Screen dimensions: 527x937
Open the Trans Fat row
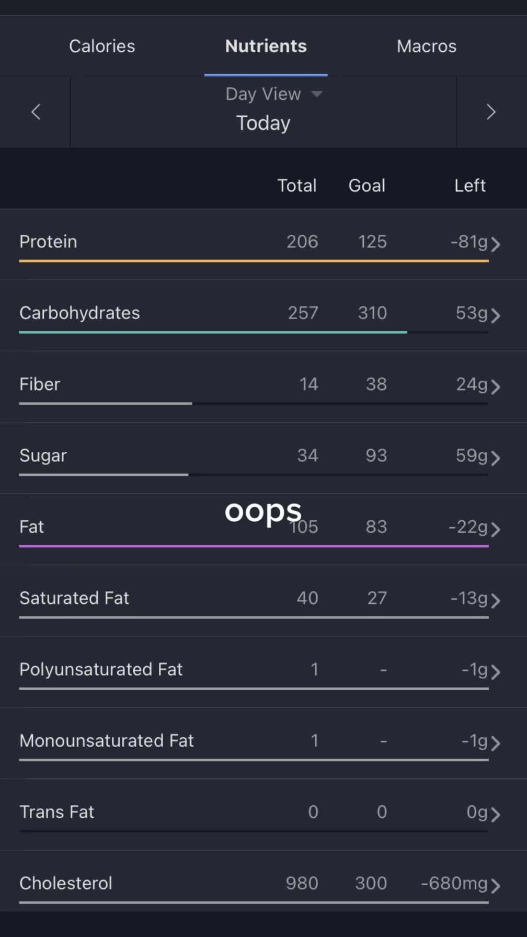tap(263, 814)
